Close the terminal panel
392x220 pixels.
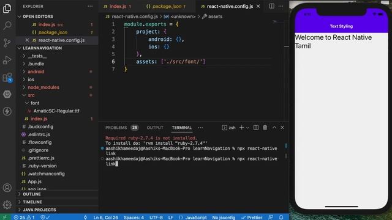click(282, 128)
